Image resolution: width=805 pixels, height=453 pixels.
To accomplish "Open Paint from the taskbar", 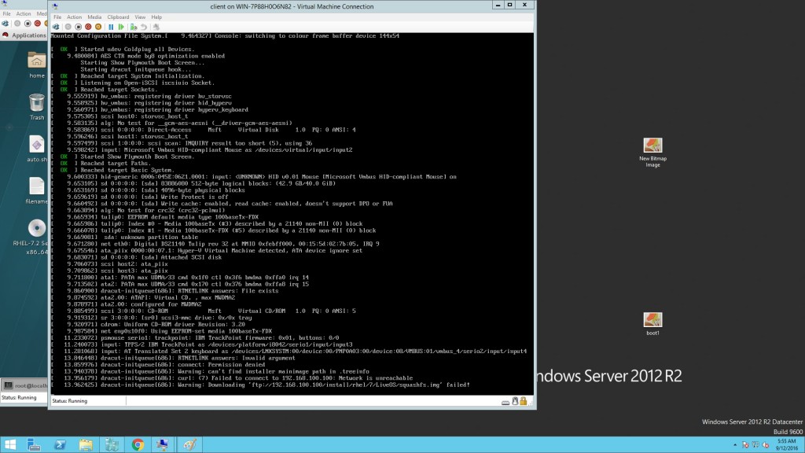I will click(x=189, y=444).
